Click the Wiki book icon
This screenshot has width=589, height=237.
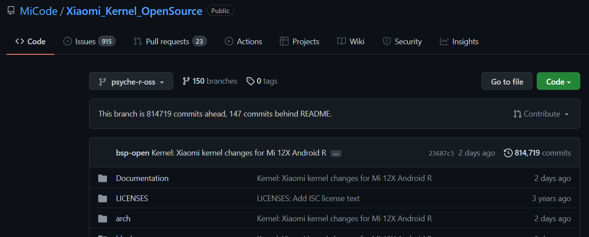tap(342, 42)
